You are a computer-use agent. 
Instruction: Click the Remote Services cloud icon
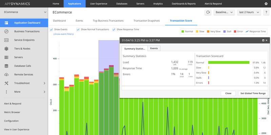click(x=6, y=75)
